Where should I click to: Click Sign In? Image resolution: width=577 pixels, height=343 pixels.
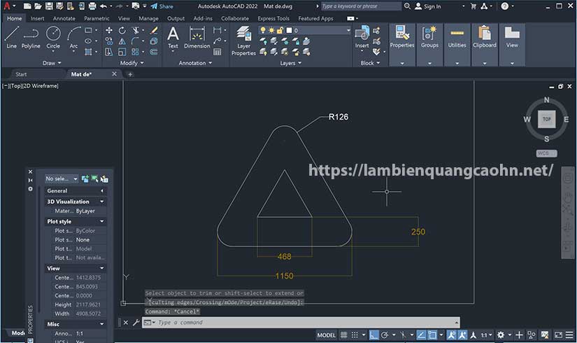click(427, 6)
